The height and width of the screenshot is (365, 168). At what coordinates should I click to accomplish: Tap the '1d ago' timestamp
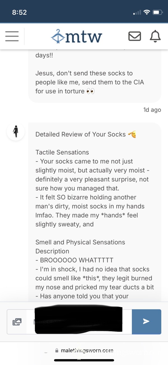tap(152, 110)
